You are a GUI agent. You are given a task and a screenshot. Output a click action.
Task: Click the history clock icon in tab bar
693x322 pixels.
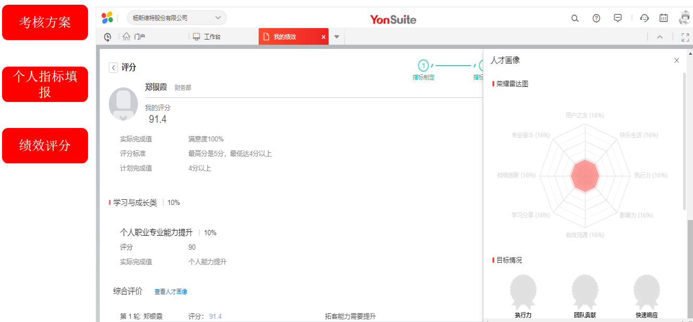108,37
